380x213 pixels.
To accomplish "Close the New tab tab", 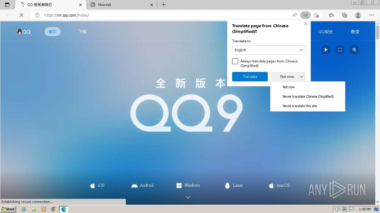I will coord(152,5).
